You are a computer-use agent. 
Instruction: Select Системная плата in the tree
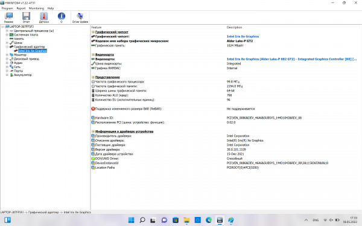[26, 34]
